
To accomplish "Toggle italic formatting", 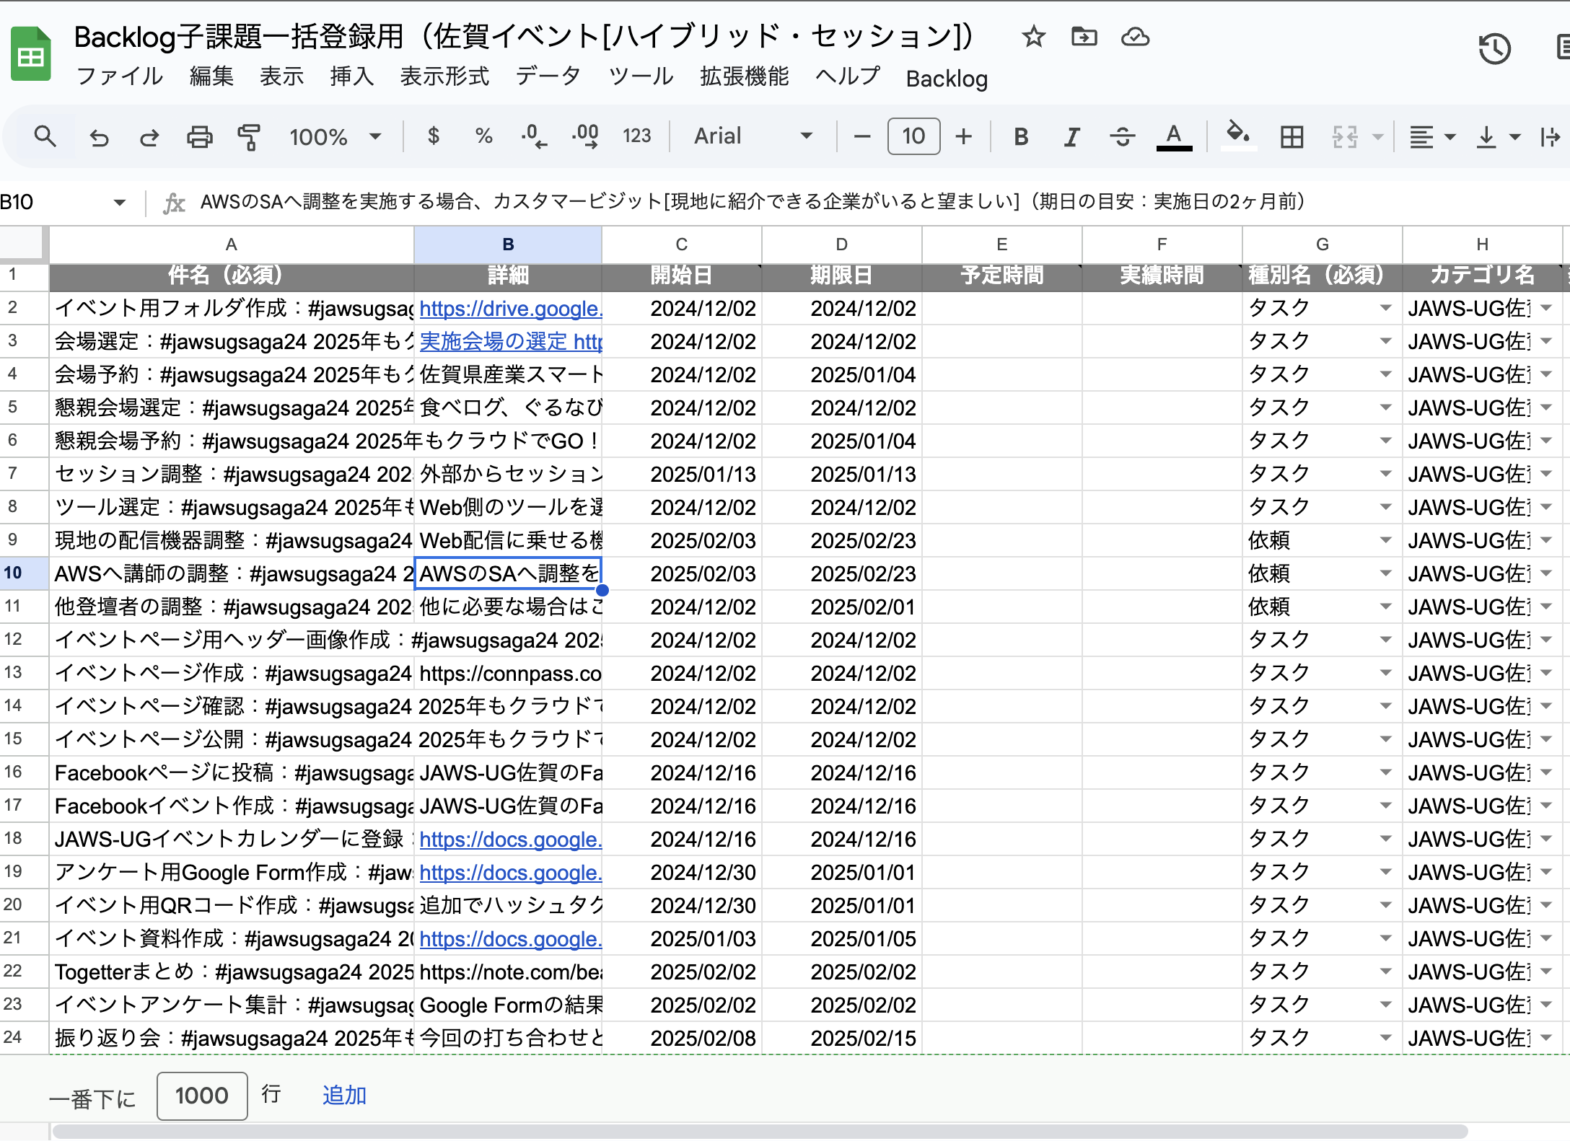I will [x=1072, y=136].
